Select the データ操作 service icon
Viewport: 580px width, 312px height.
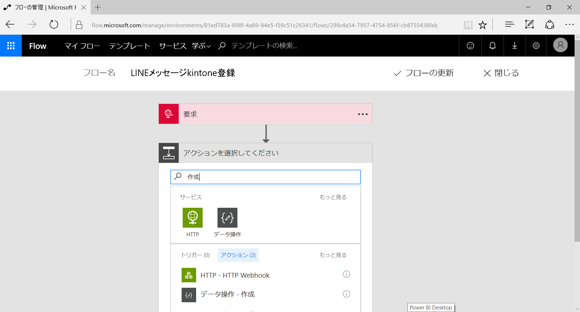pyautogui.click(x=227, y=218)
